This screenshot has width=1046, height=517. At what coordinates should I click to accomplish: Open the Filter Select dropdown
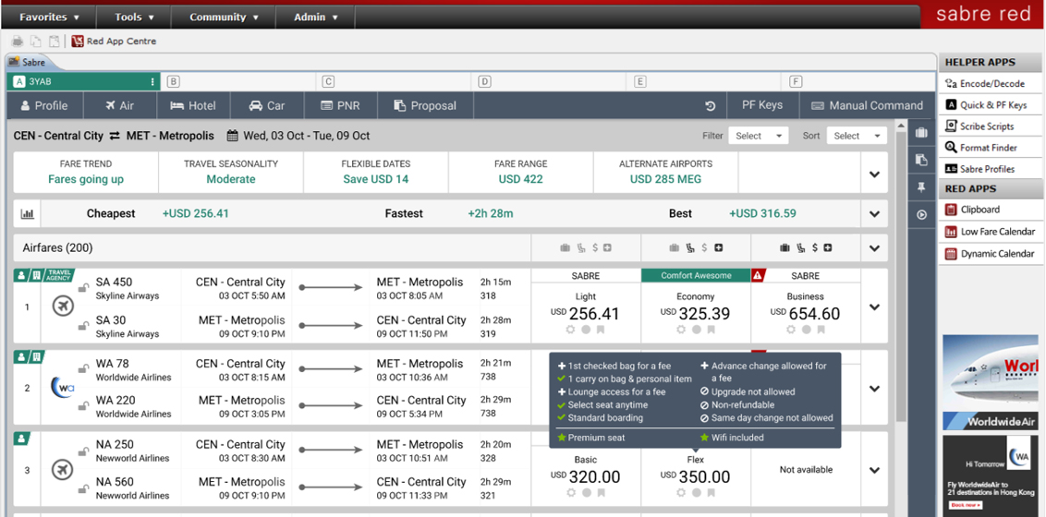pos(758,136)
